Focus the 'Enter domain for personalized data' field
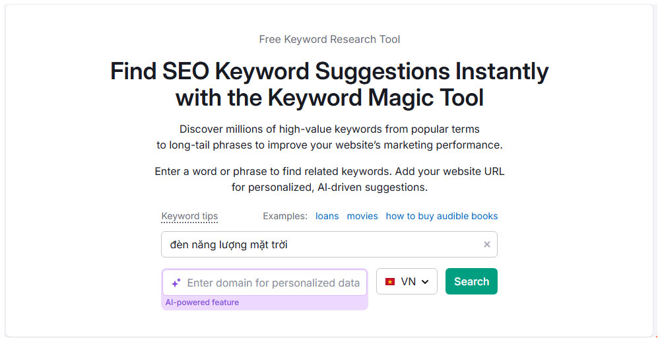The width and height of the screenshot is (660, 346). tap(265, 283)
